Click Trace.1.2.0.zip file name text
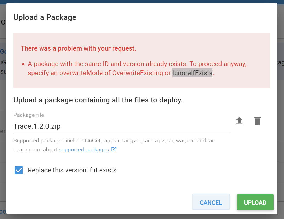The height and width of the screenshot is (219, 284). pos(37,126)
